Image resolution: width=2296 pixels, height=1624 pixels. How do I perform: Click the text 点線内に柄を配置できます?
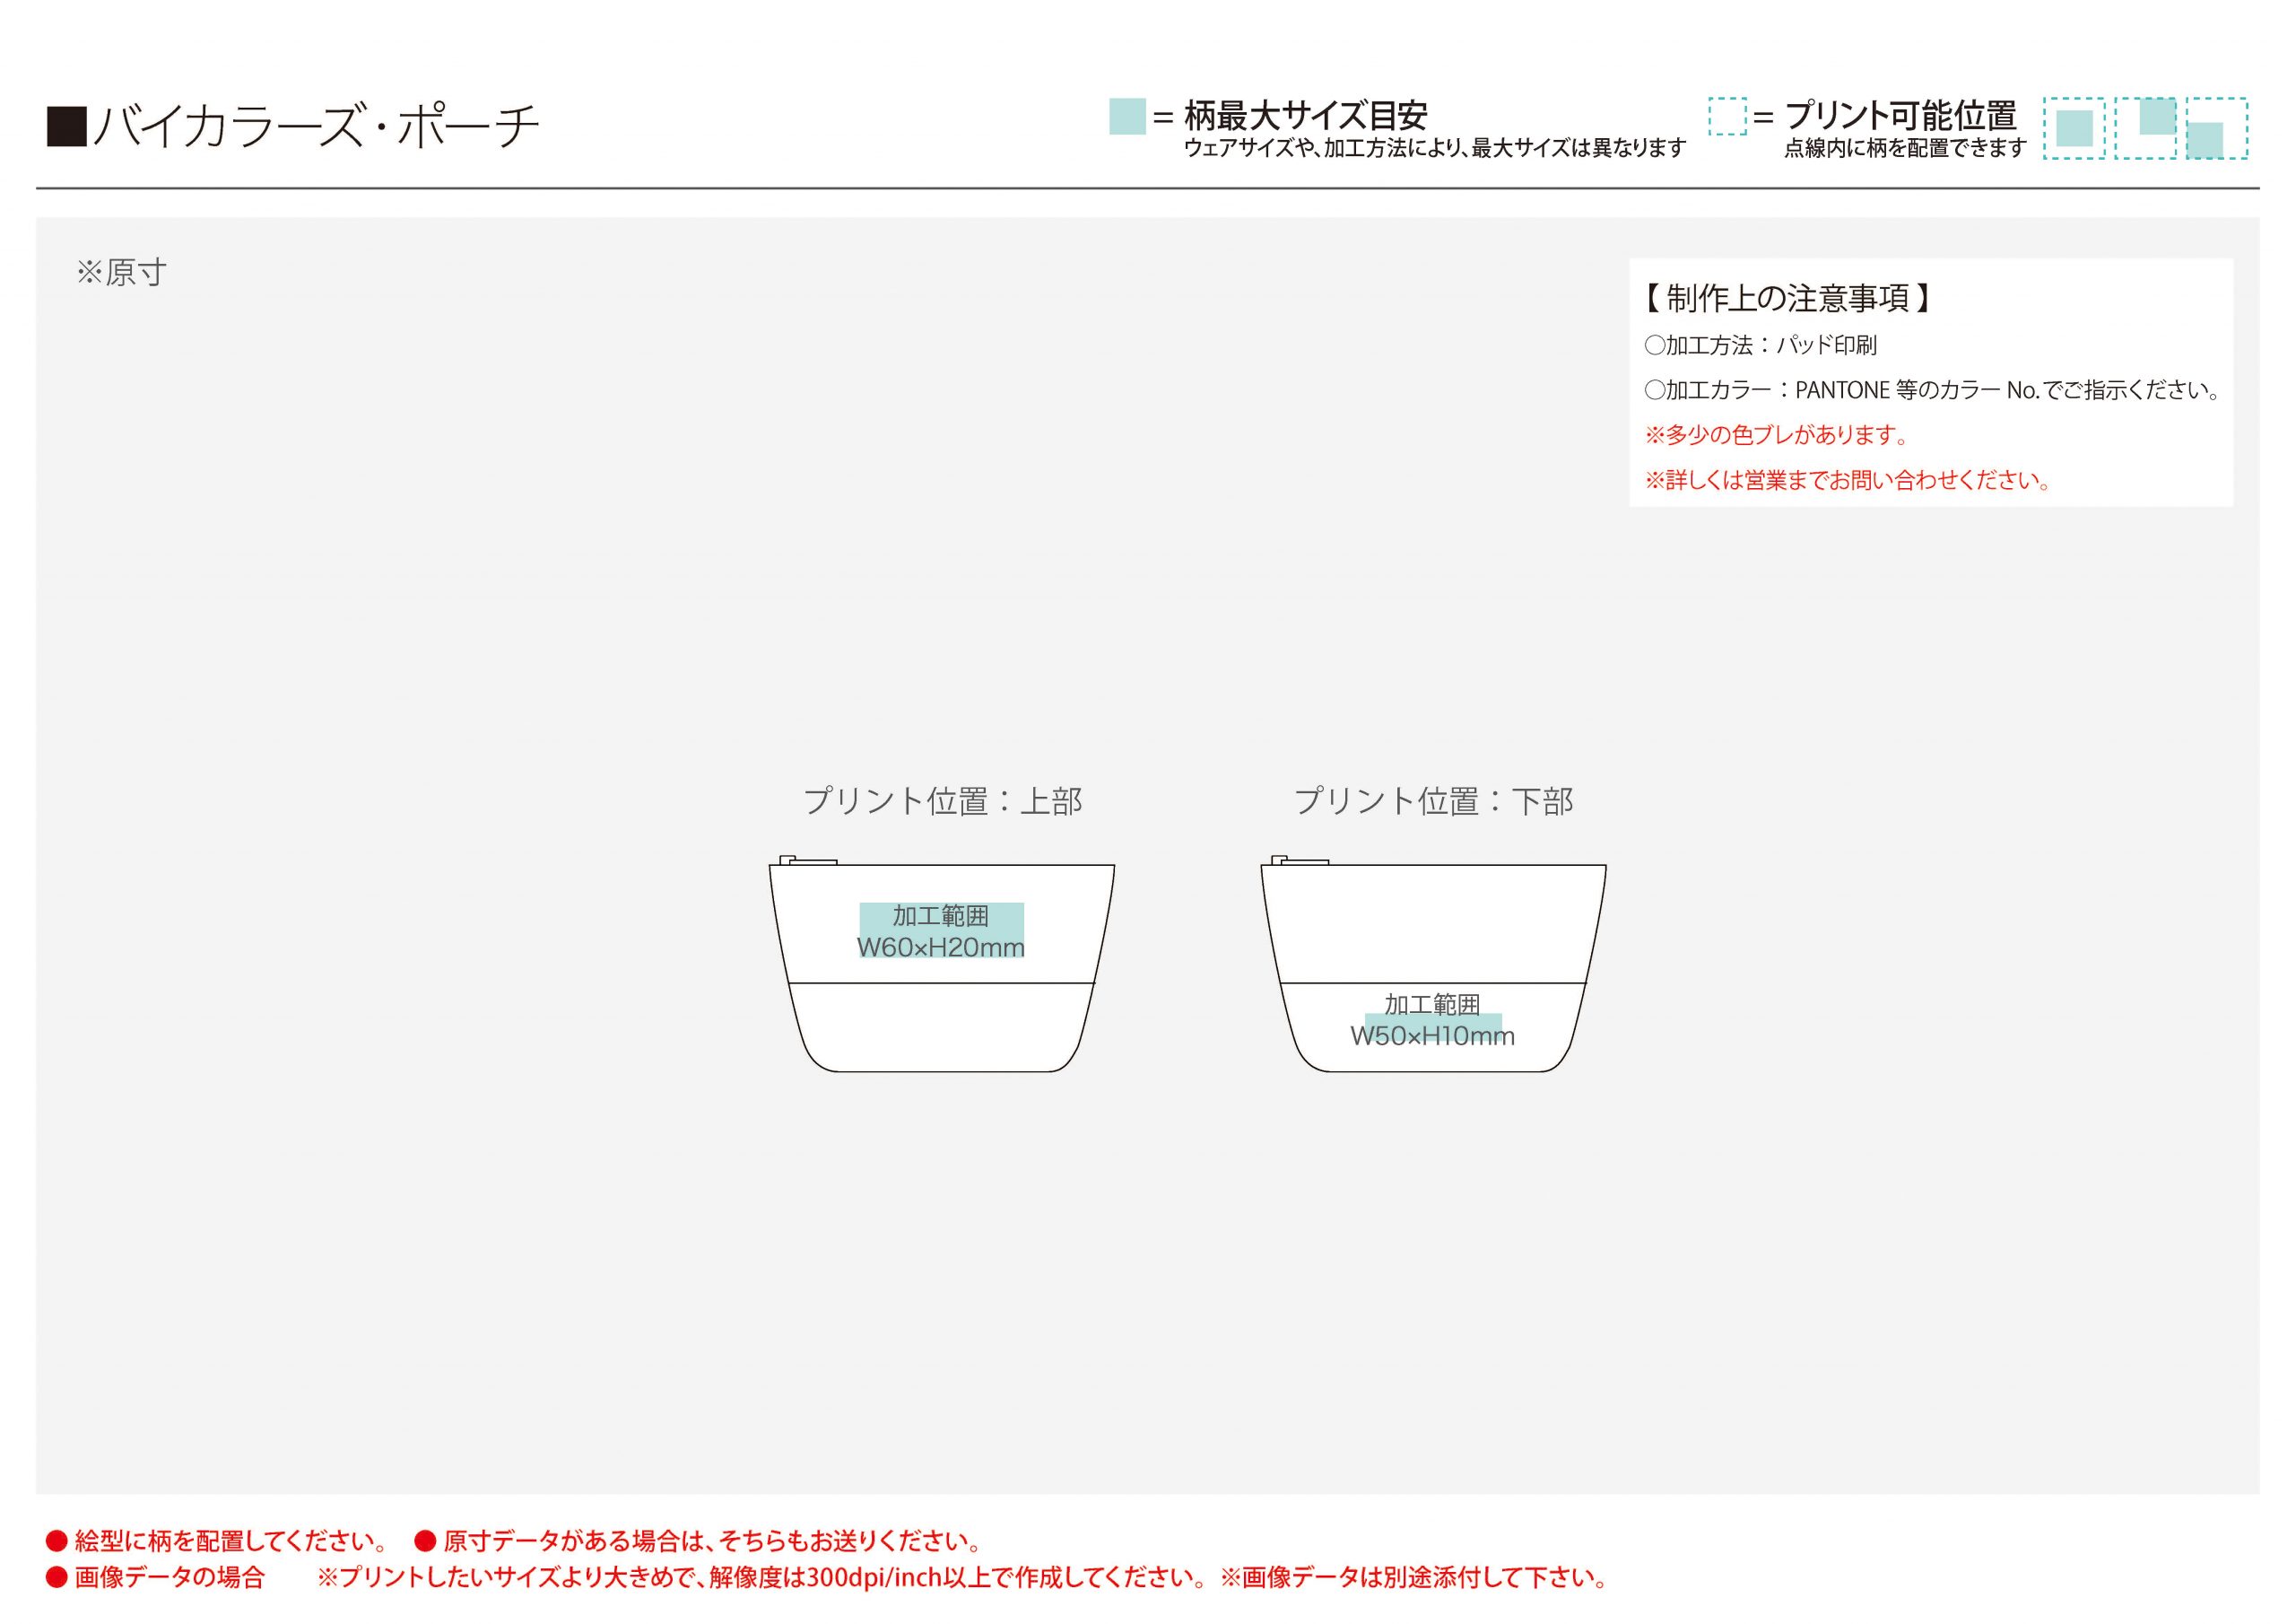click(x=1905, y=148)
